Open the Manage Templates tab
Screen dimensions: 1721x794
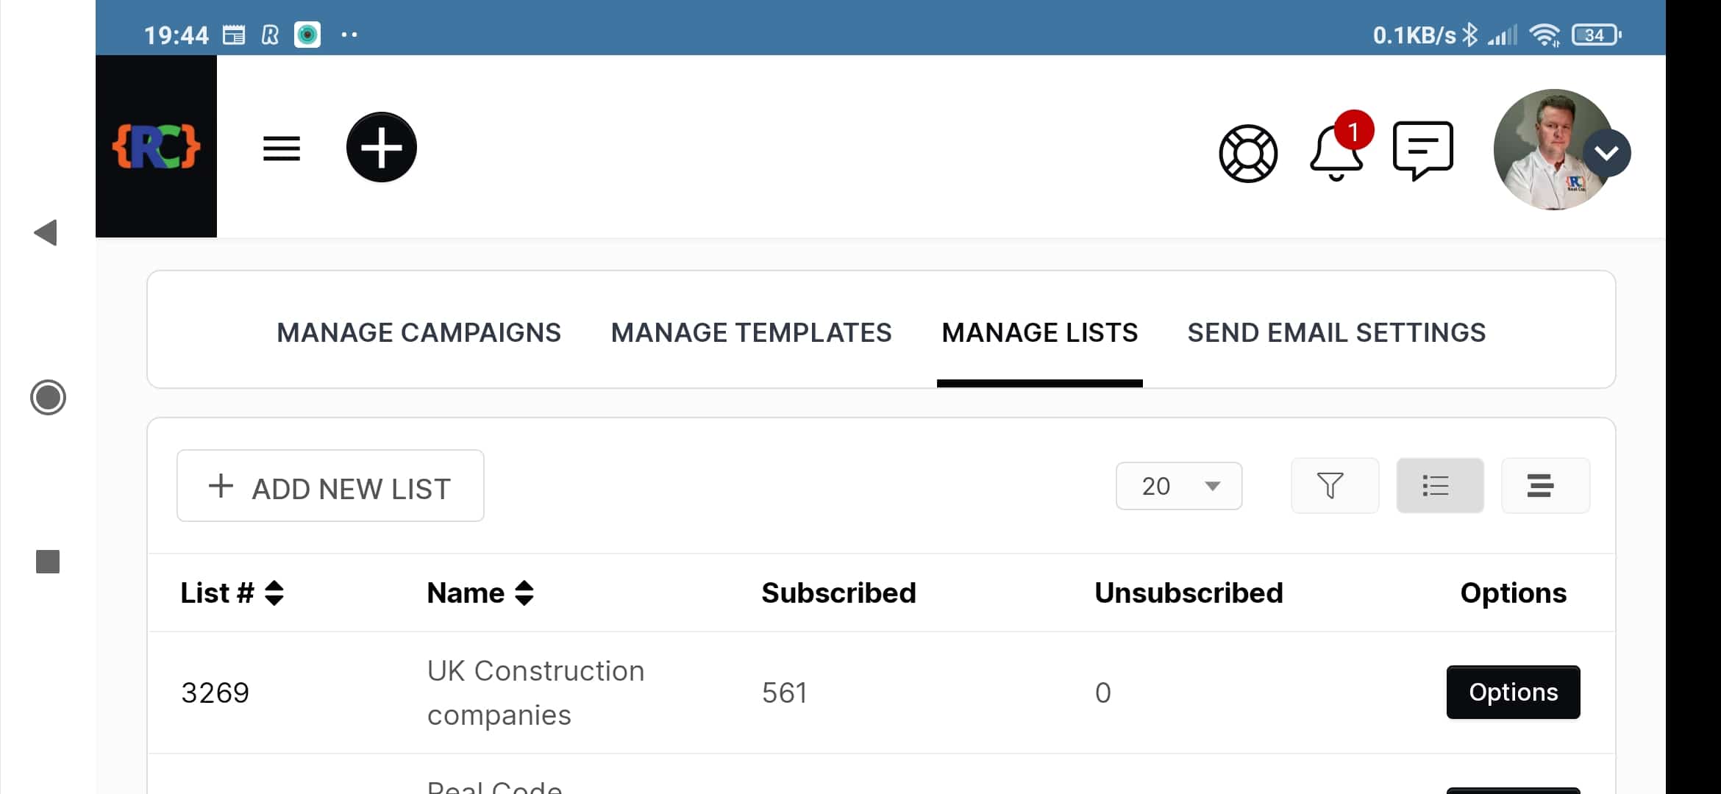[751, 333]
